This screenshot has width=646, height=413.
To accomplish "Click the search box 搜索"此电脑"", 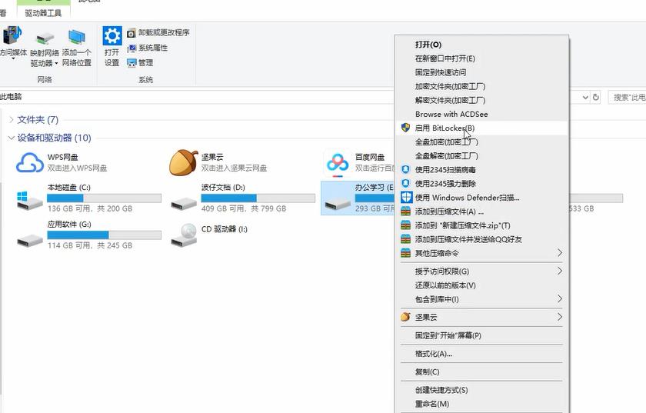I will pyautogui.click(x=627, y=97).
